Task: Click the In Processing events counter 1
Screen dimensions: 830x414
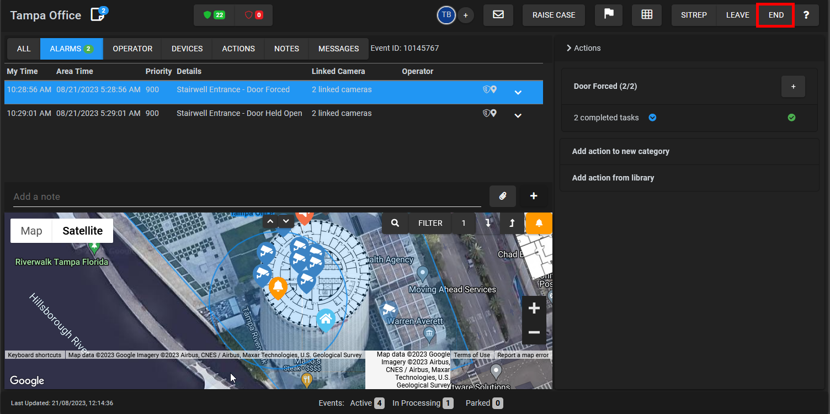Action: 448,403
